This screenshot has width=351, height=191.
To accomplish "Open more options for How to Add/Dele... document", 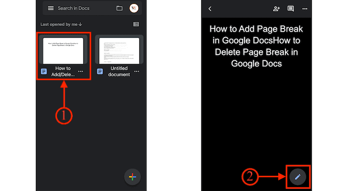I will point(80,71).
